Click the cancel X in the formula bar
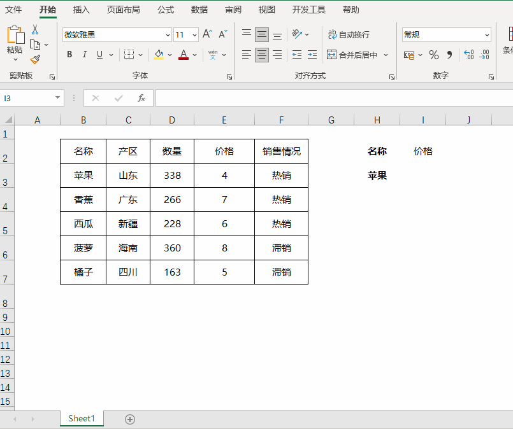 96,98
